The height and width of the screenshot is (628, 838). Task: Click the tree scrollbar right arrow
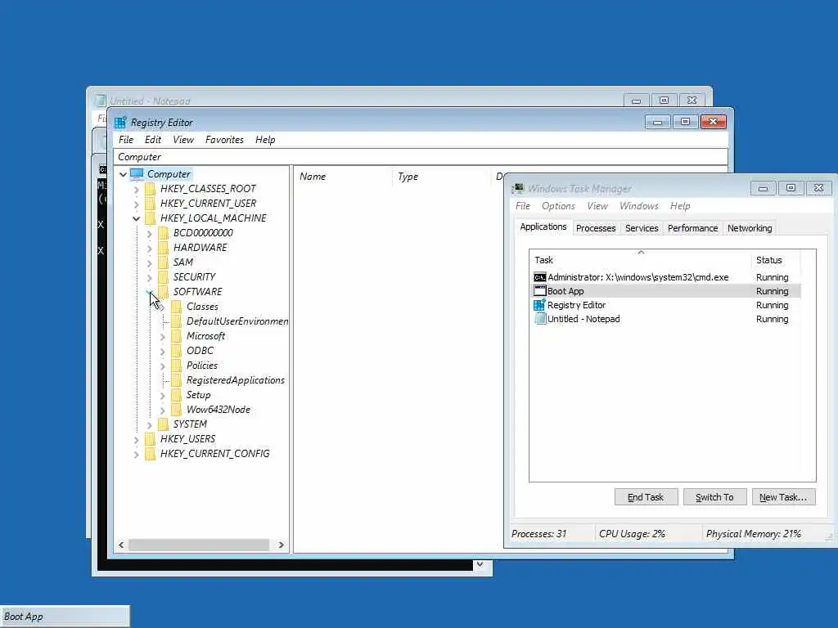click(x=282, y=545)
